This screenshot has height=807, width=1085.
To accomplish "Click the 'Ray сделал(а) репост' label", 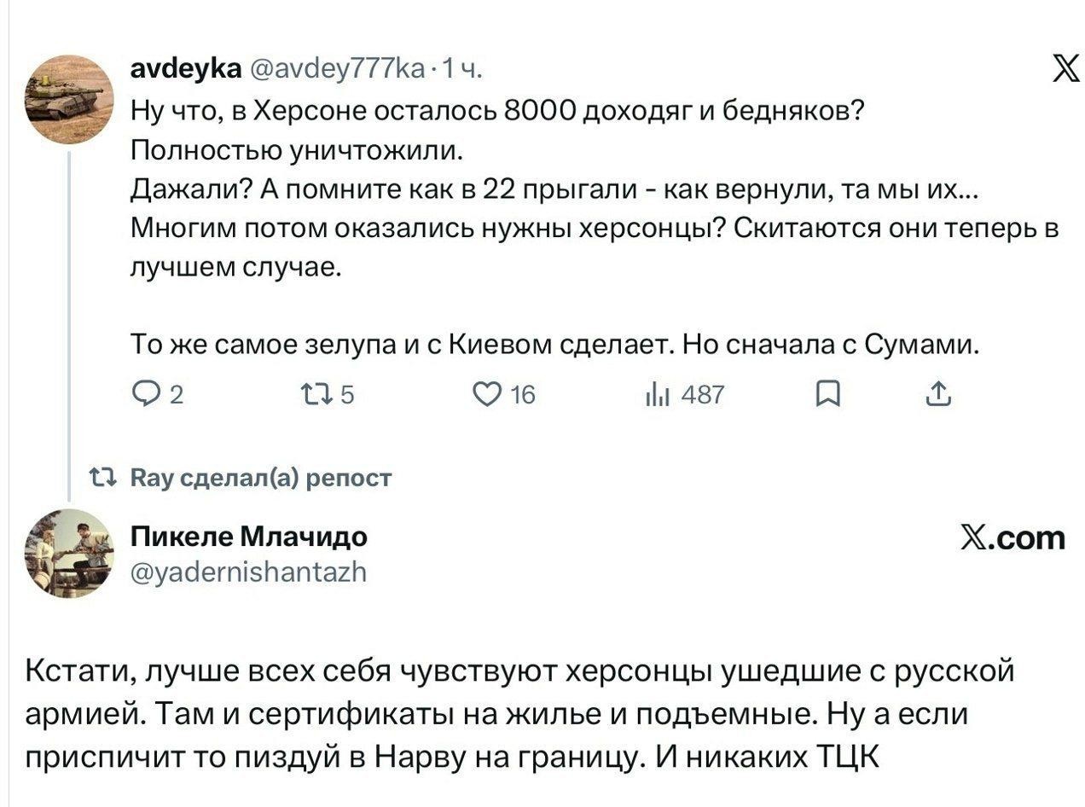I will pyautogui.click(x=260, y=478).
